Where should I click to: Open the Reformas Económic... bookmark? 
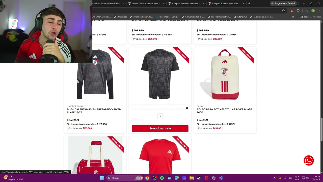point(167,17)
